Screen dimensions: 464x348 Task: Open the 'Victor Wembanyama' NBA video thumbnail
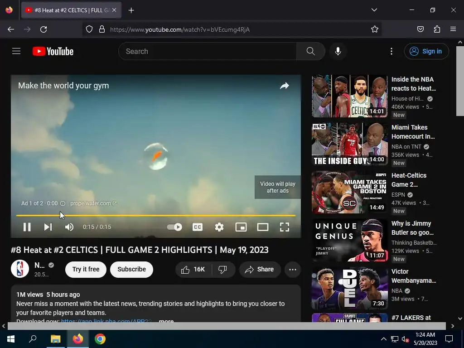(350, 288)
